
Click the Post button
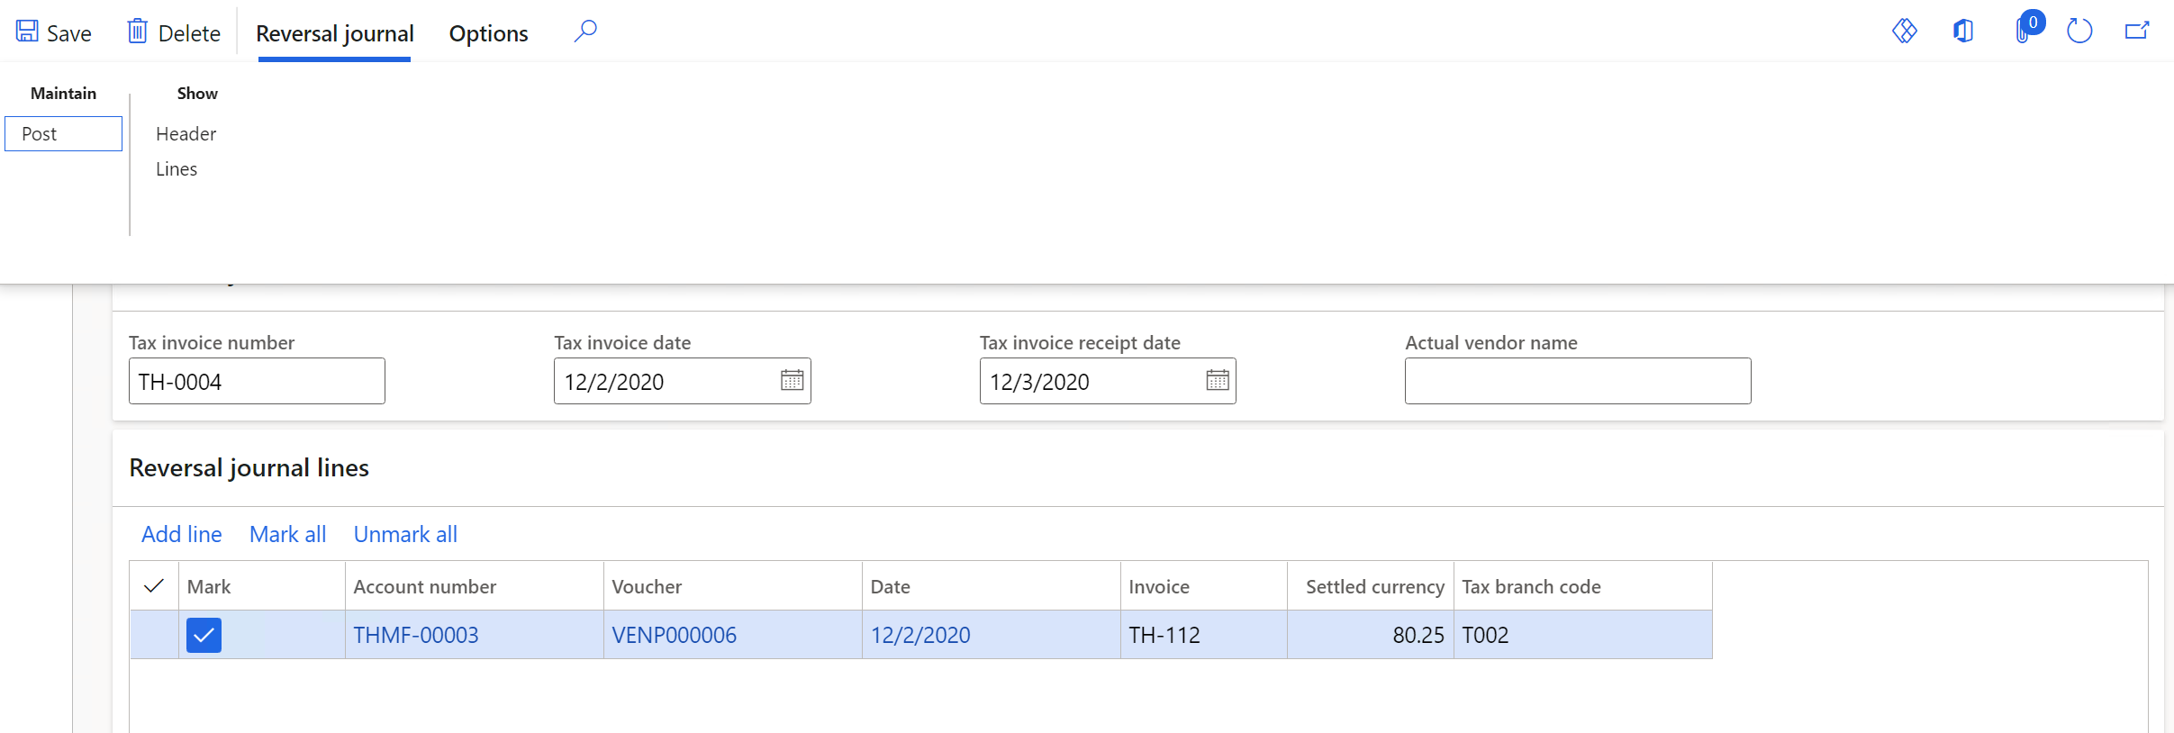(63, 134)
